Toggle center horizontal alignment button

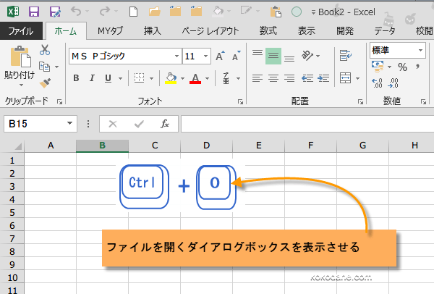click(x=273, y=78)
